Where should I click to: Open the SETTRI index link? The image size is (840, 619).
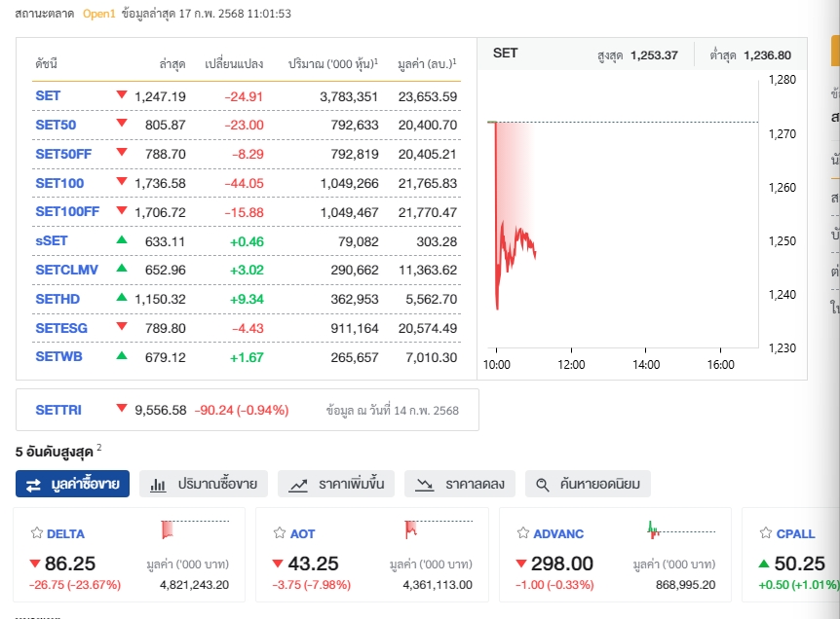pyautogui.click(x=58, y=410)
